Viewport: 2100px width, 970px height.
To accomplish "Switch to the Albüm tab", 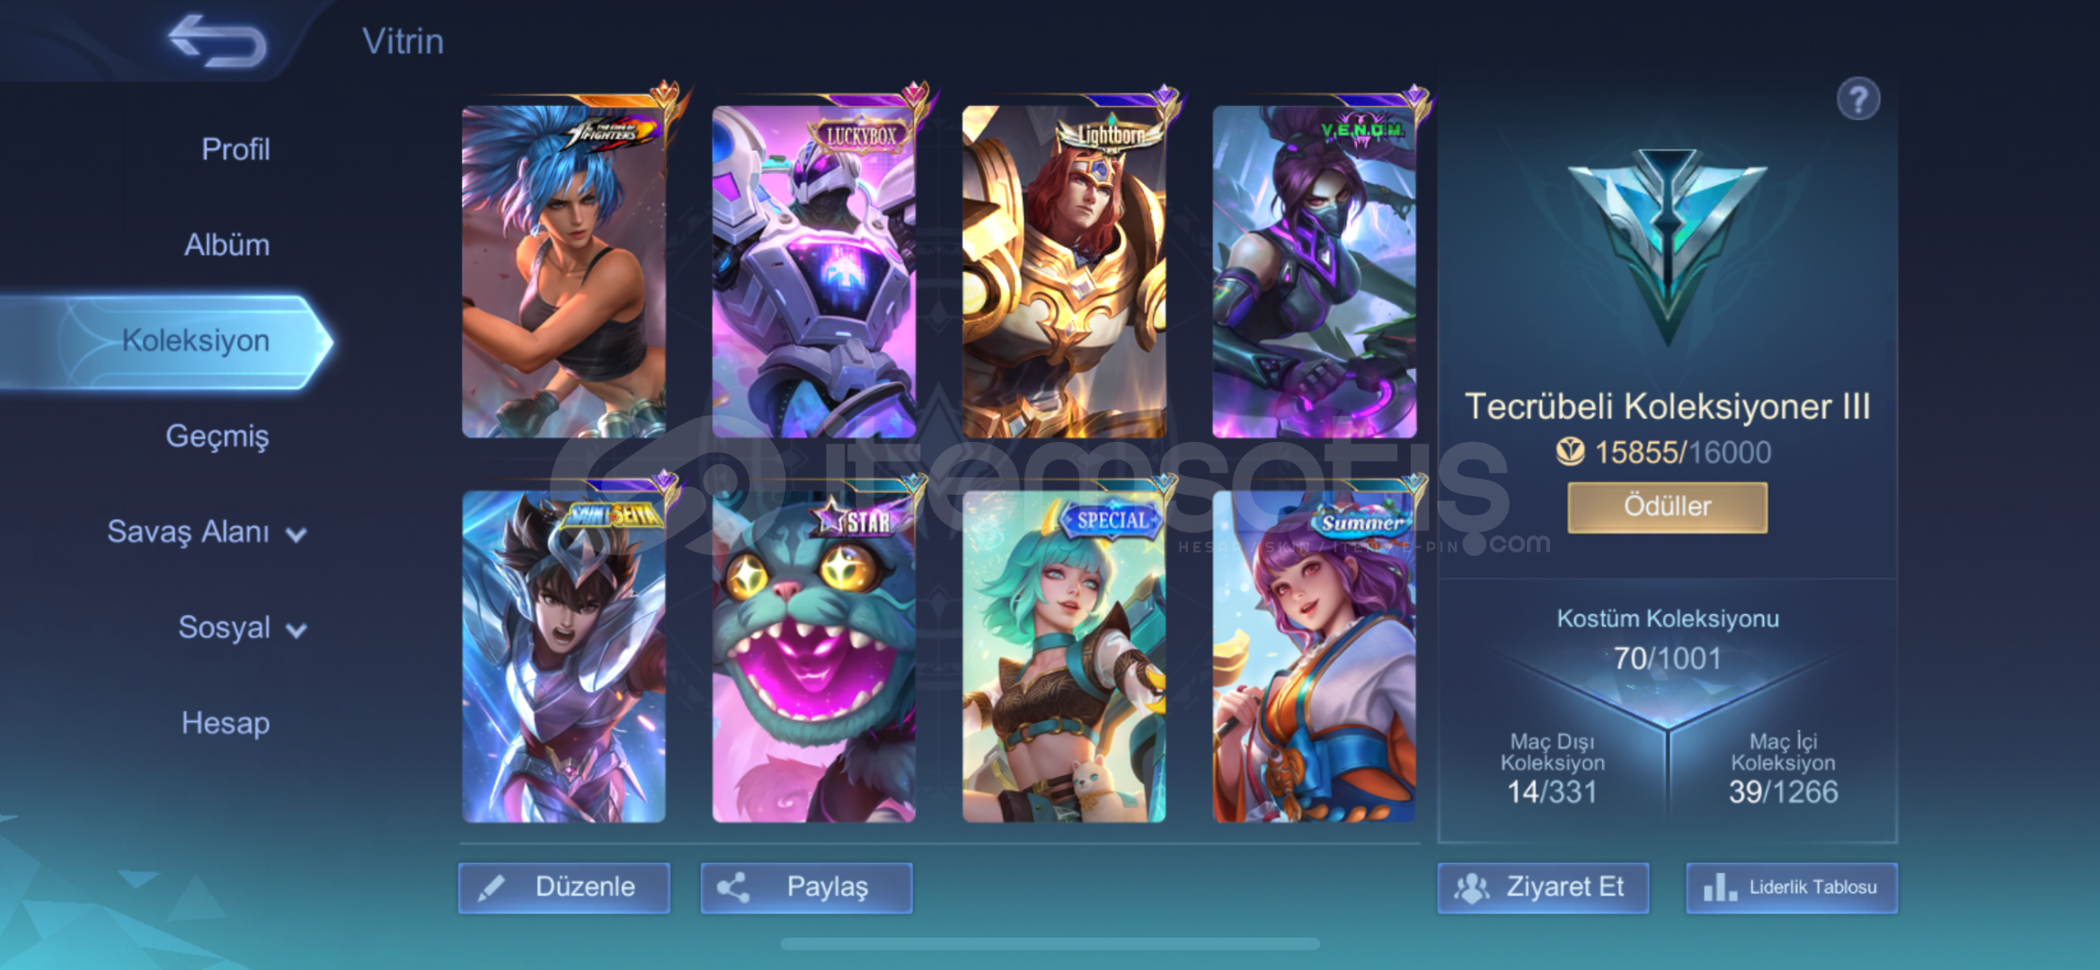I will point(226,244).
